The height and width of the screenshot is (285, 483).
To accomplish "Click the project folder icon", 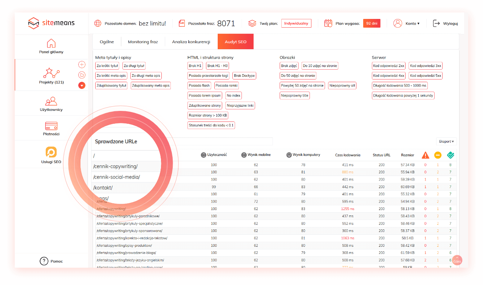I will point(82,75).
